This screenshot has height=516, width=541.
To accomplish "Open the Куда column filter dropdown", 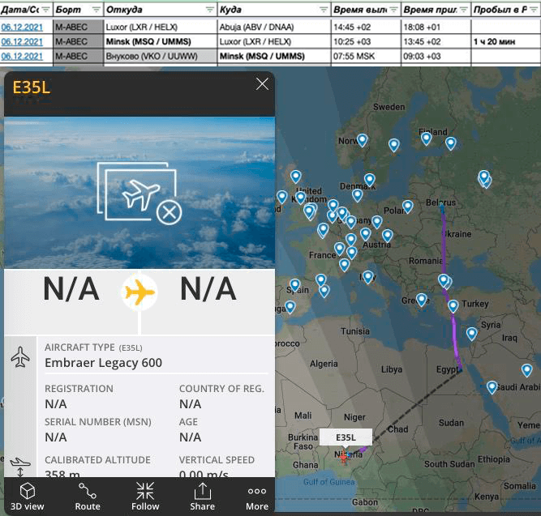I will (x=322, y=10).
